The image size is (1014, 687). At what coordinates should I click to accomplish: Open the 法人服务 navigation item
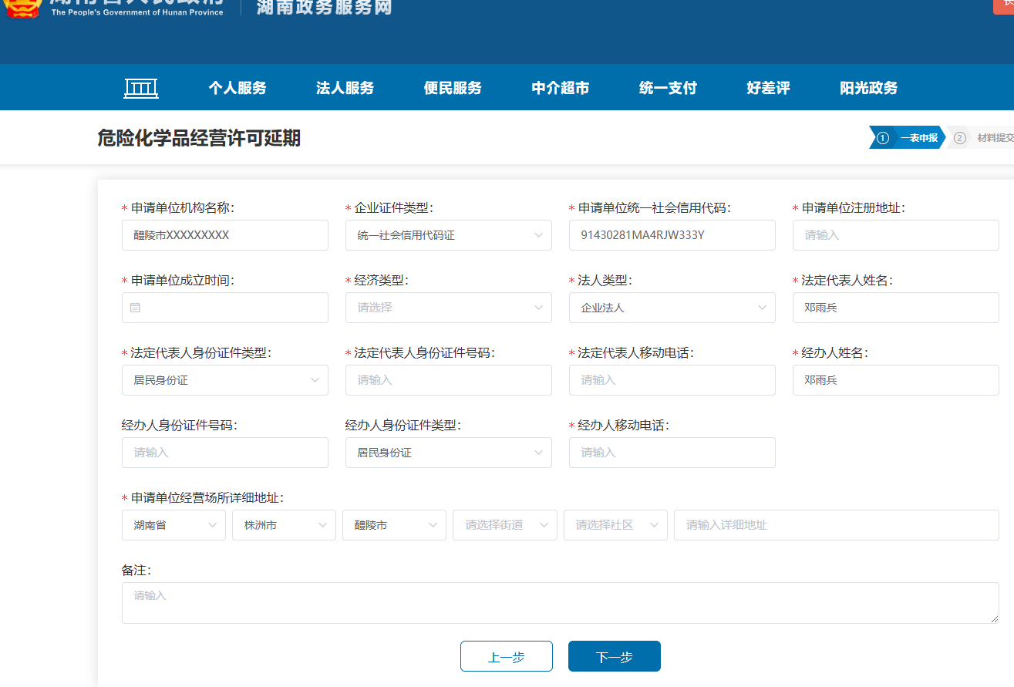coord(345,88)
